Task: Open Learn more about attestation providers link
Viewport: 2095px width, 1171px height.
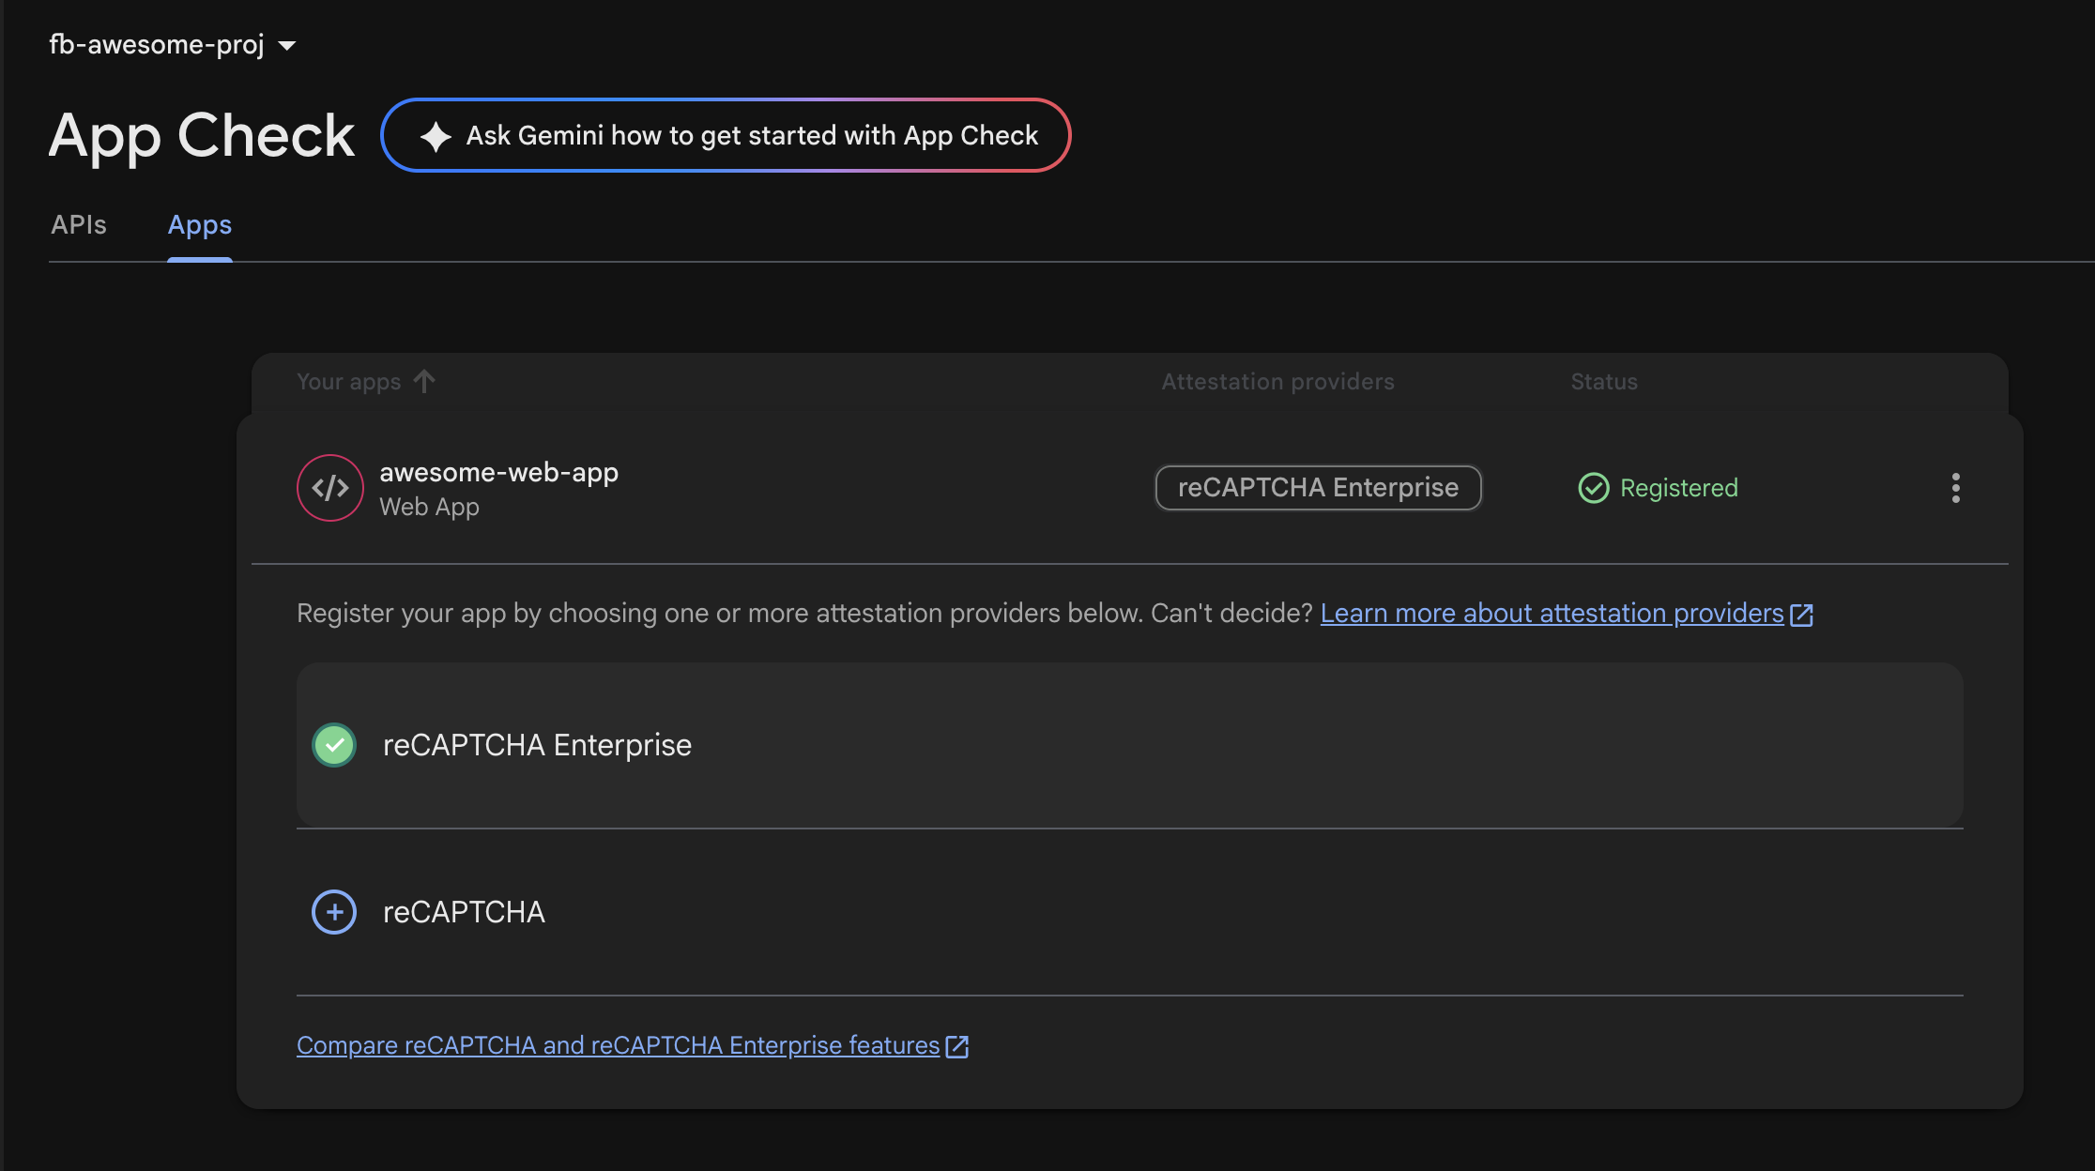Action: coord(1552,614)
